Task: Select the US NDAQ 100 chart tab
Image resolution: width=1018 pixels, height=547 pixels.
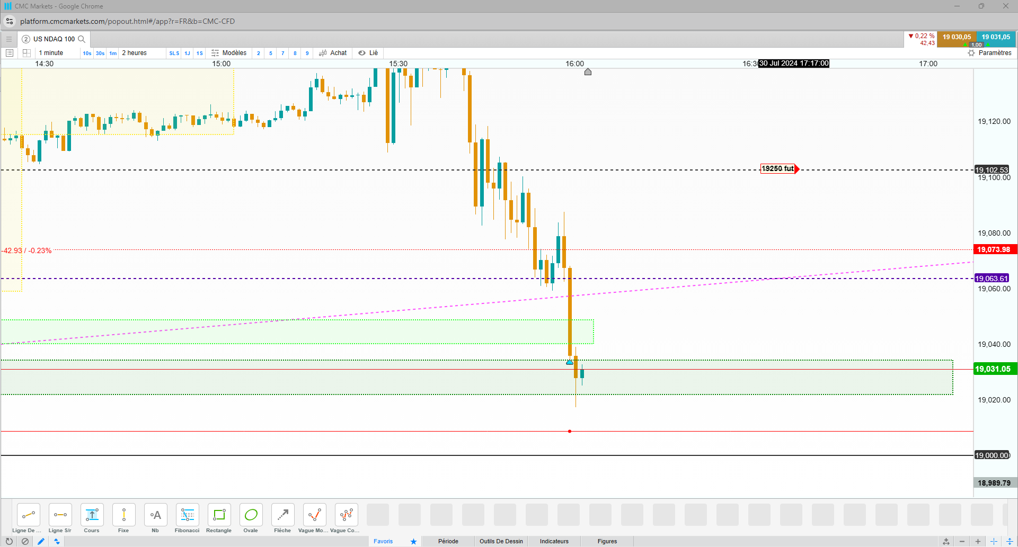Action: pyautogui.click(x=54, y=39)
